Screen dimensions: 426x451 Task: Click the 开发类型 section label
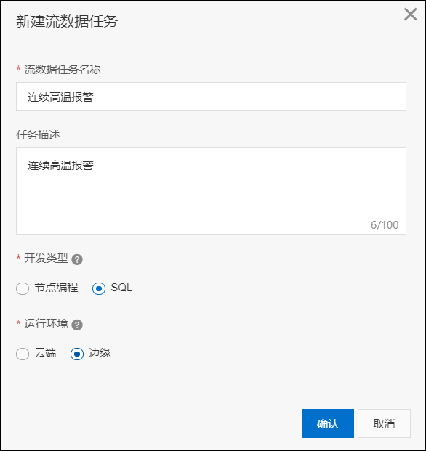click(46, 259)
